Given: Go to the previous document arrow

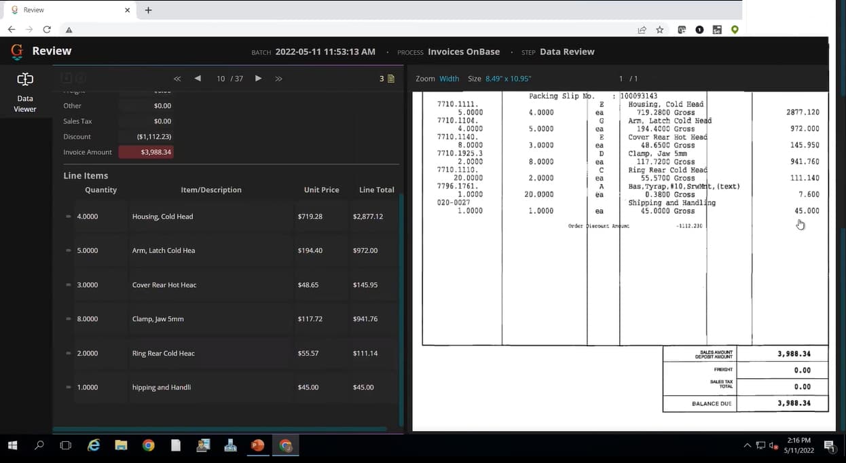Looking at the screenshot, I should 198,79.
